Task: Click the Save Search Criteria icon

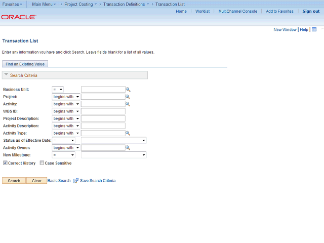Action: [x=76, y=181]
